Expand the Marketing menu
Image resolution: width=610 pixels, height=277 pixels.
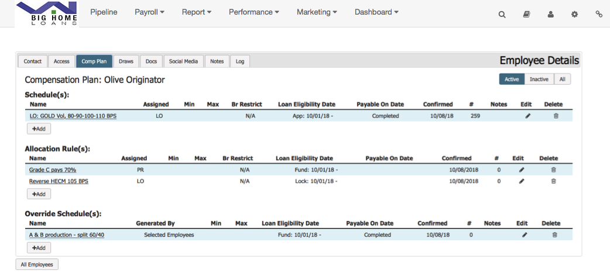(x=317, y=12)
